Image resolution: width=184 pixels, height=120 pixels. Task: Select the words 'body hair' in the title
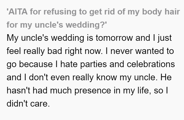pyautogui.click(x=161, y=12)
